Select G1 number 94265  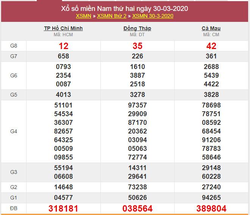pyautogui.click(x=211, y=198)
